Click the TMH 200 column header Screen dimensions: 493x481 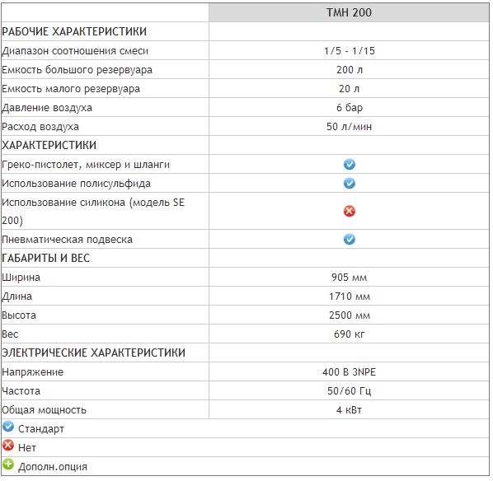(x=349, y=12)
